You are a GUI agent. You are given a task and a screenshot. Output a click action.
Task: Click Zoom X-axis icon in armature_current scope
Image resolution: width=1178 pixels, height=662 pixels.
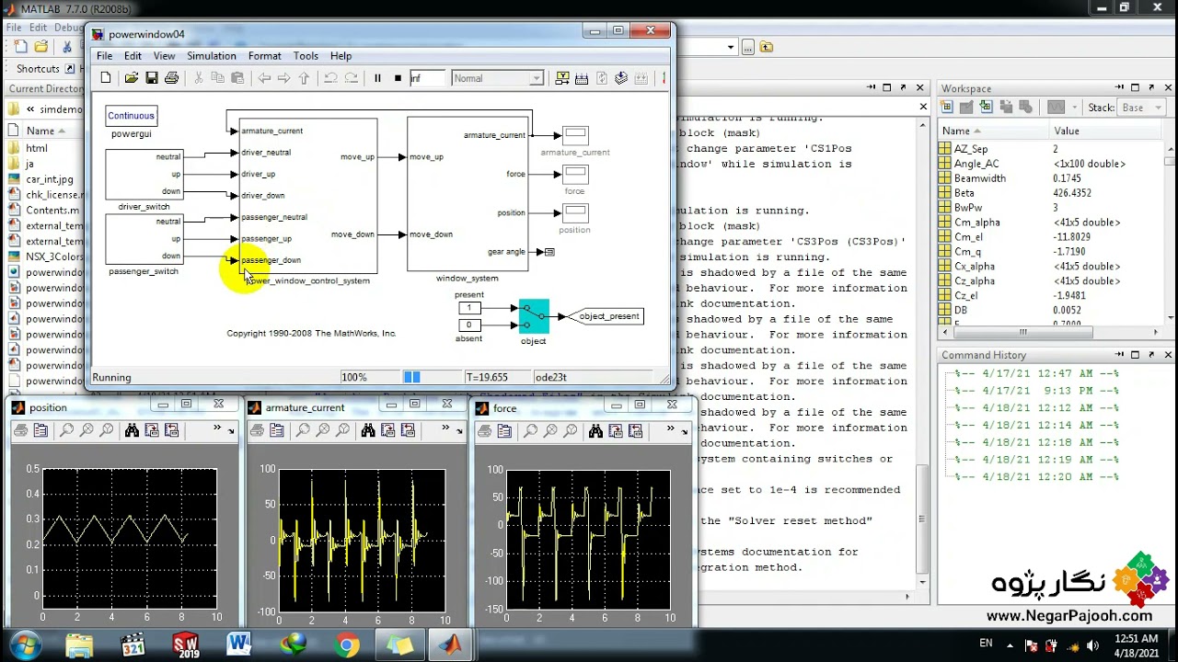click(323, 430)
